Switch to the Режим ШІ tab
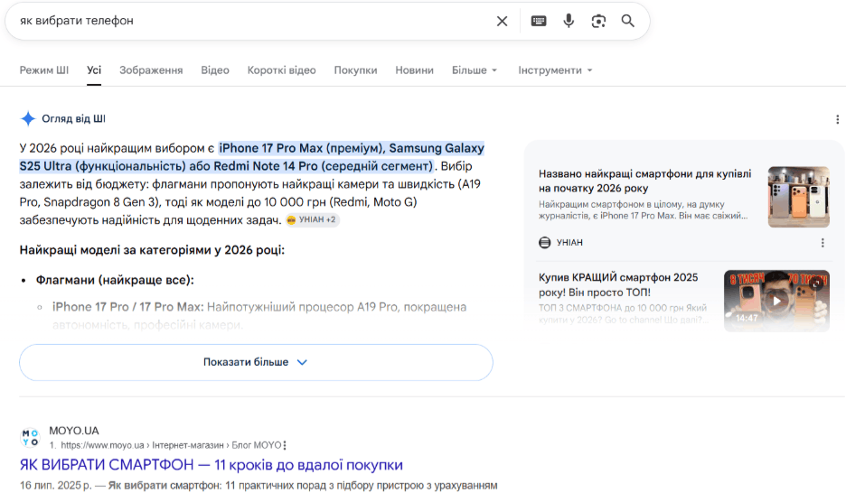This screenshot has width=846, height=493. pos(44,70)
